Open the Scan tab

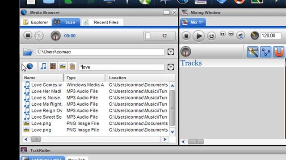tap(66, 22)
